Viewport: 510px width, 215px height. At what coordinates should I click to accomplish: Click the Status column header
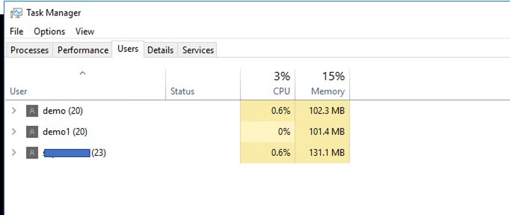[203, 84]
